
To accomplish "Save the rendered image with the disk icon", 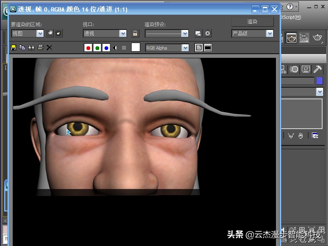I will (x=14, y=47).
